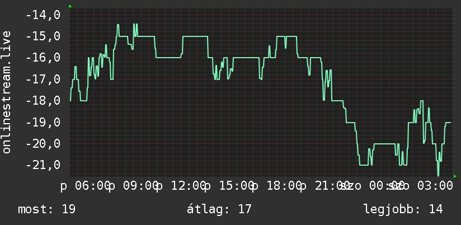The width and height of the screenshot is (461, 225).
Task: Click the p 09:00 time label
Action: [133, 186]
